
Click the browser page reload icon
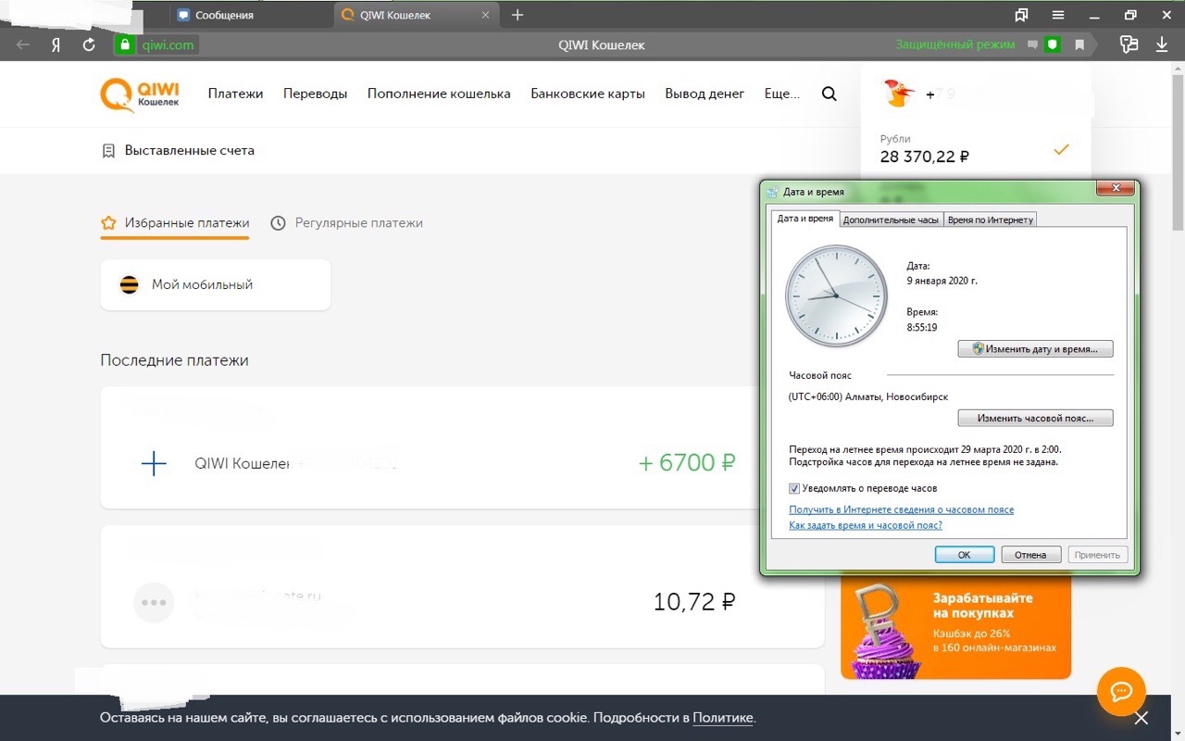pos(89,44)
